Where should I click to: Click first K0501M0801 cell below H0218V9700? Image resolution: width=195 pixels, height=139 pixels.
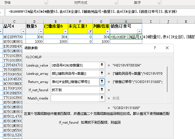tap(14, 41)
